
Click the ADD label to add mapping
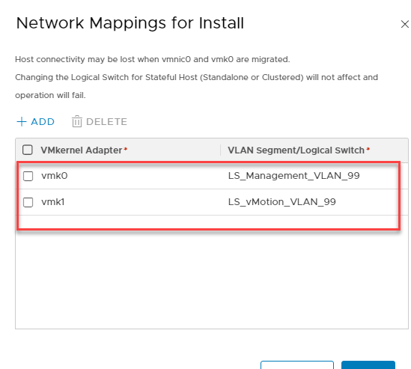[x=43, y=122]
